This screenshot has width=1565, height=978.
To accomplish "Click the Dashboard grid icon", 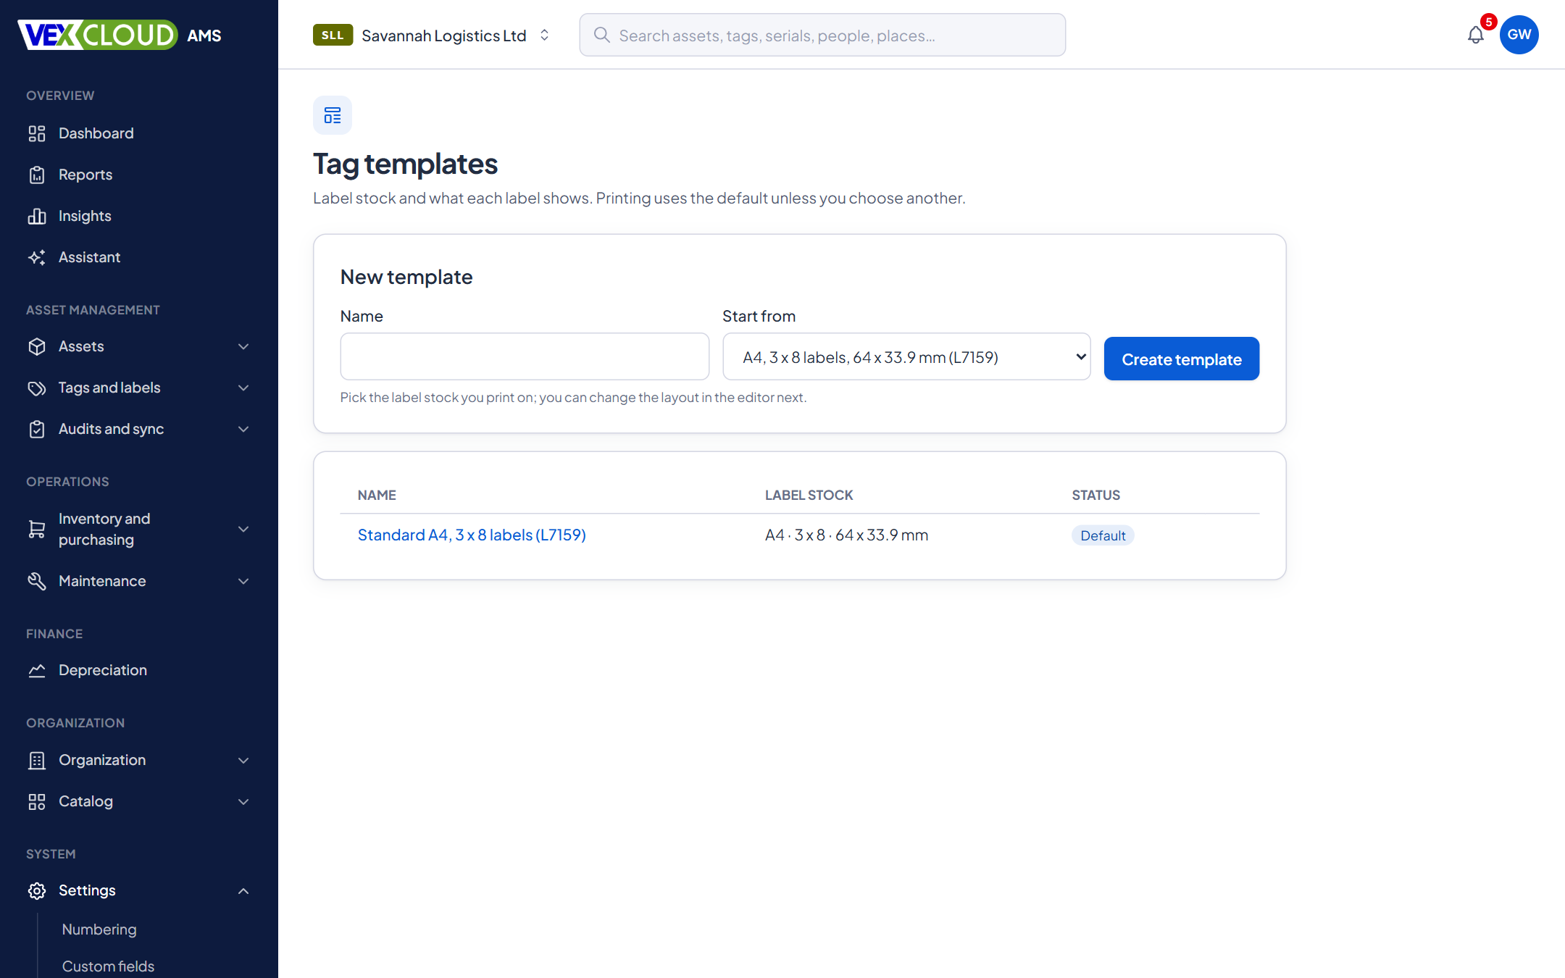I will (x=37, y=133).
